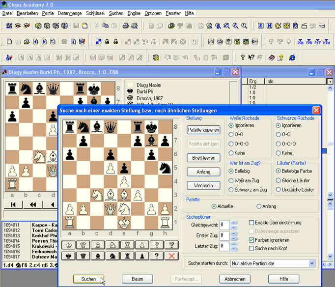
Task: Select Weiß am Zug radio button
Action: 231,180
